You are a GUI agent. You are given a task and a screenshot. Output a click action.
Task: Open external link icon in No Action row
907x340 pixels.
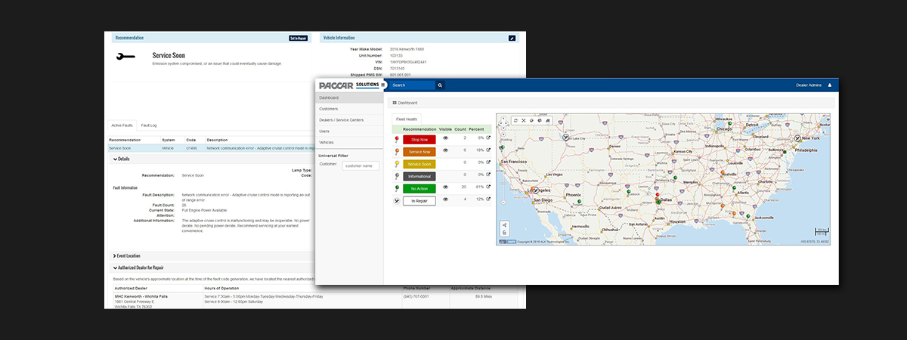[x=488, y=187]
